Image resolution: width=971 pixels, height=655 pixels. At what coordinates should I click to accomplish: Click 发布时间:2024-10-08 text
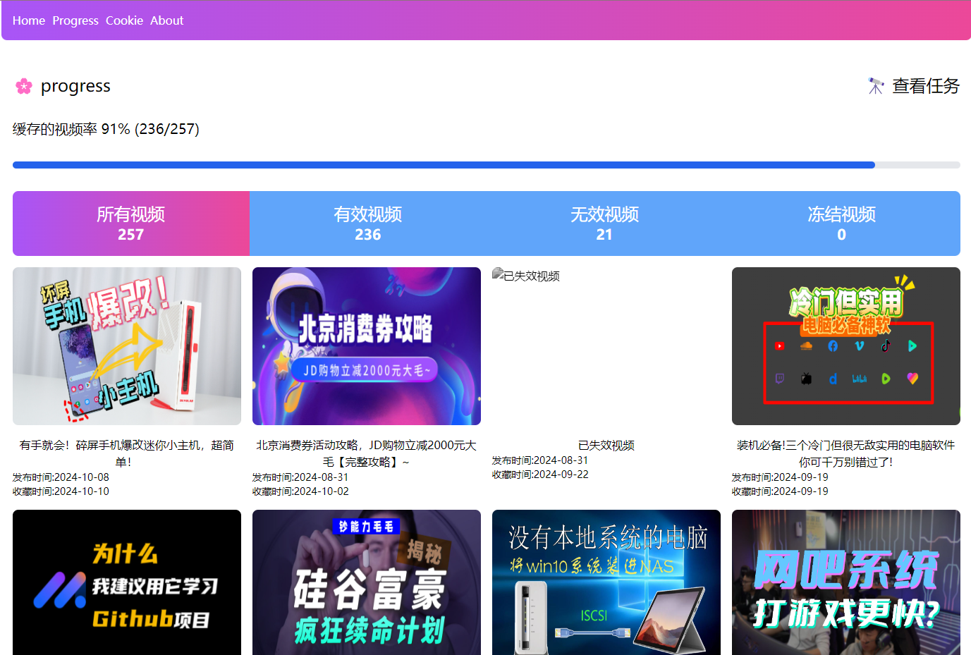61,477
